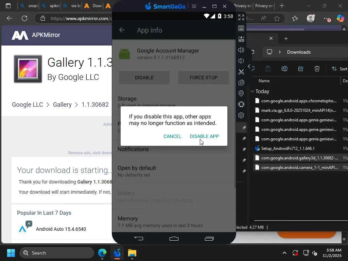Click volume down icon in SmartGaGa sidebar
348x261 pixels.
tap(241, 61)
